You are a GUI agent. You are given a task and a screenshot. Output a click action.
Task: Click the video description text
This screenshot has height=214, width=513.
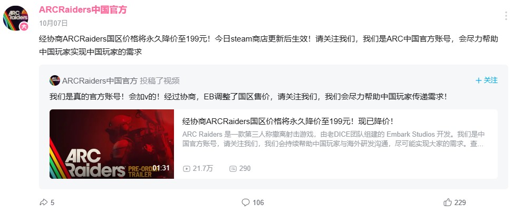[x=333, y=139]
